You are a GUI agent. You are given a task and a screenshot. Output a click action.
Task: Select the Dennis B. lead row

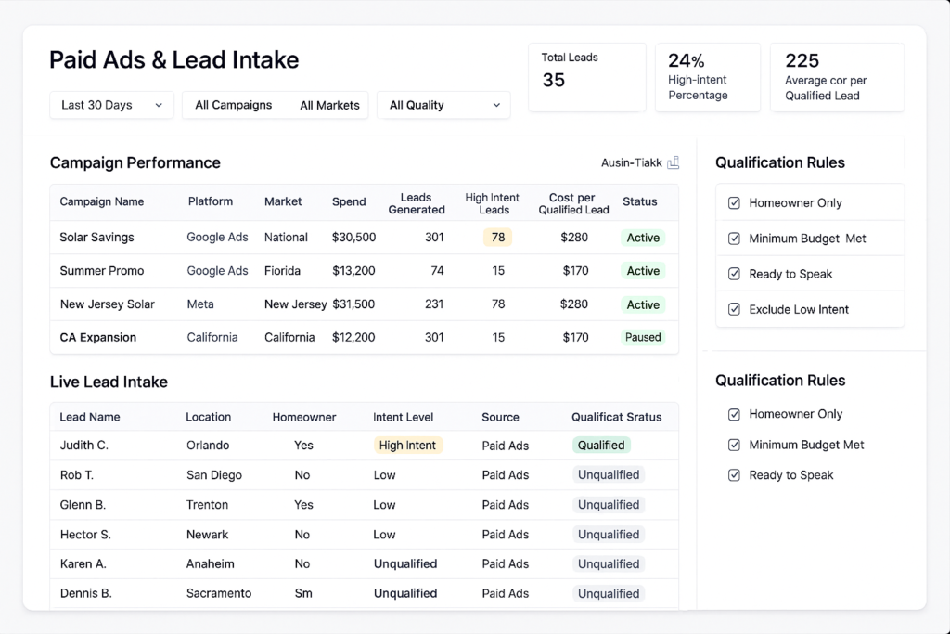86,593
